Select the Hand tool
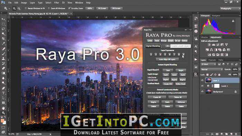Screen dimensions: 242x136 3,108
